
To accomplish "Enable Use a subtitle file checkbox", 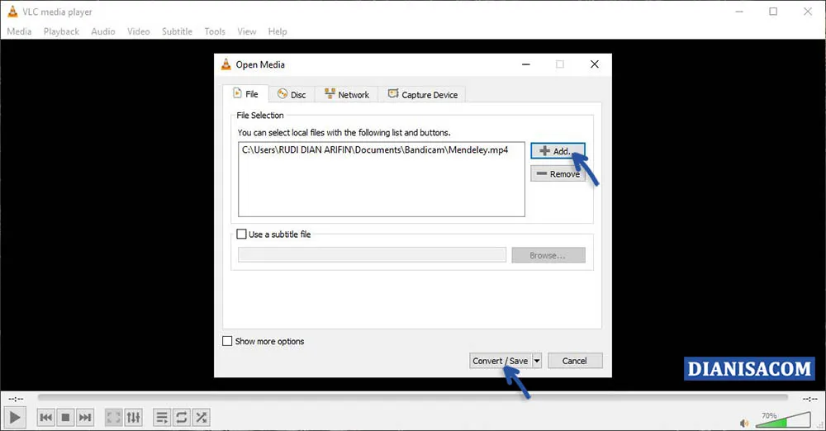I will 241,234.
